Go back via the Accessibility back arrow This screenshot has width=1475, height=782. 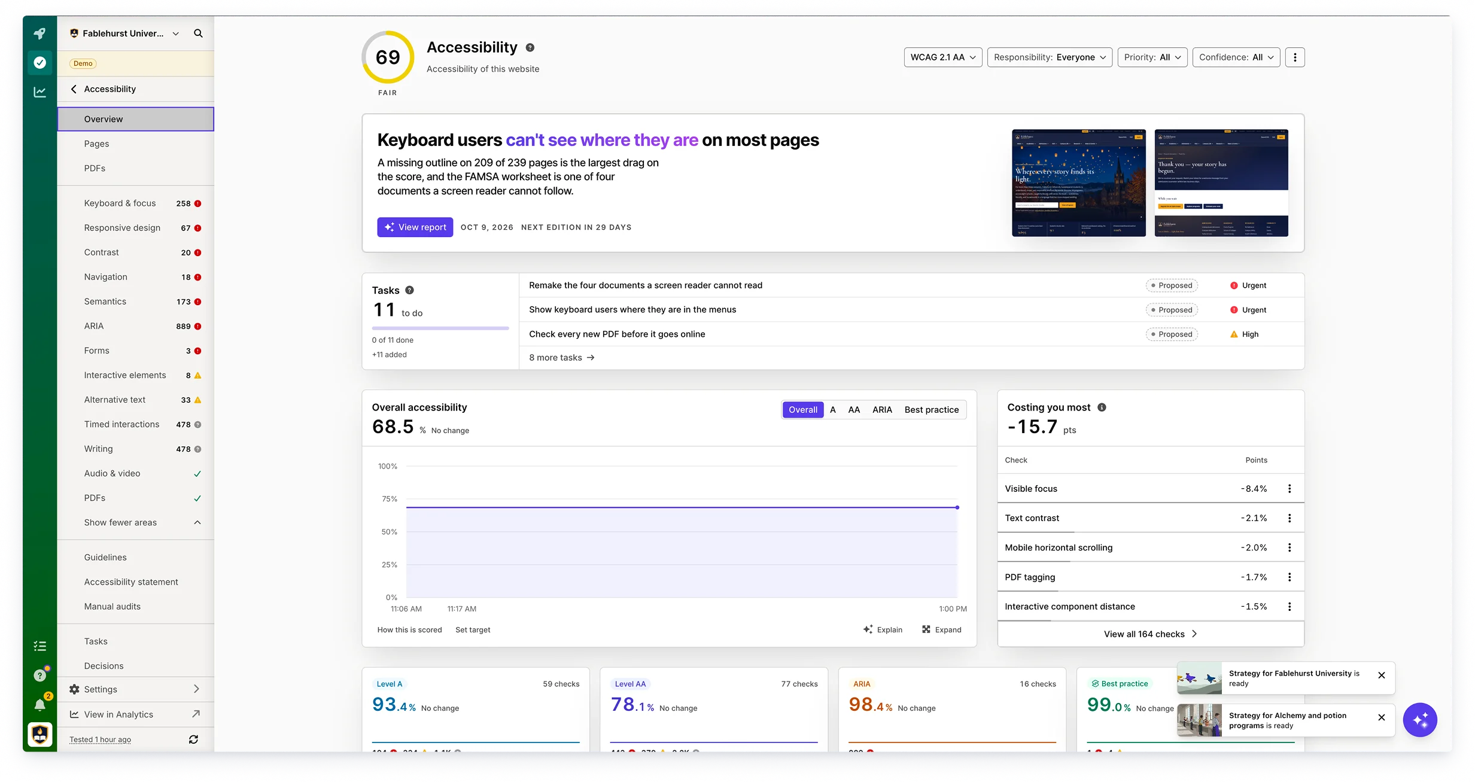point(74,89)
